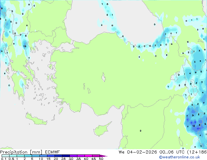Click dark navy swatch between 25 and 30
207x160 pixels.
tap(66, 156)
